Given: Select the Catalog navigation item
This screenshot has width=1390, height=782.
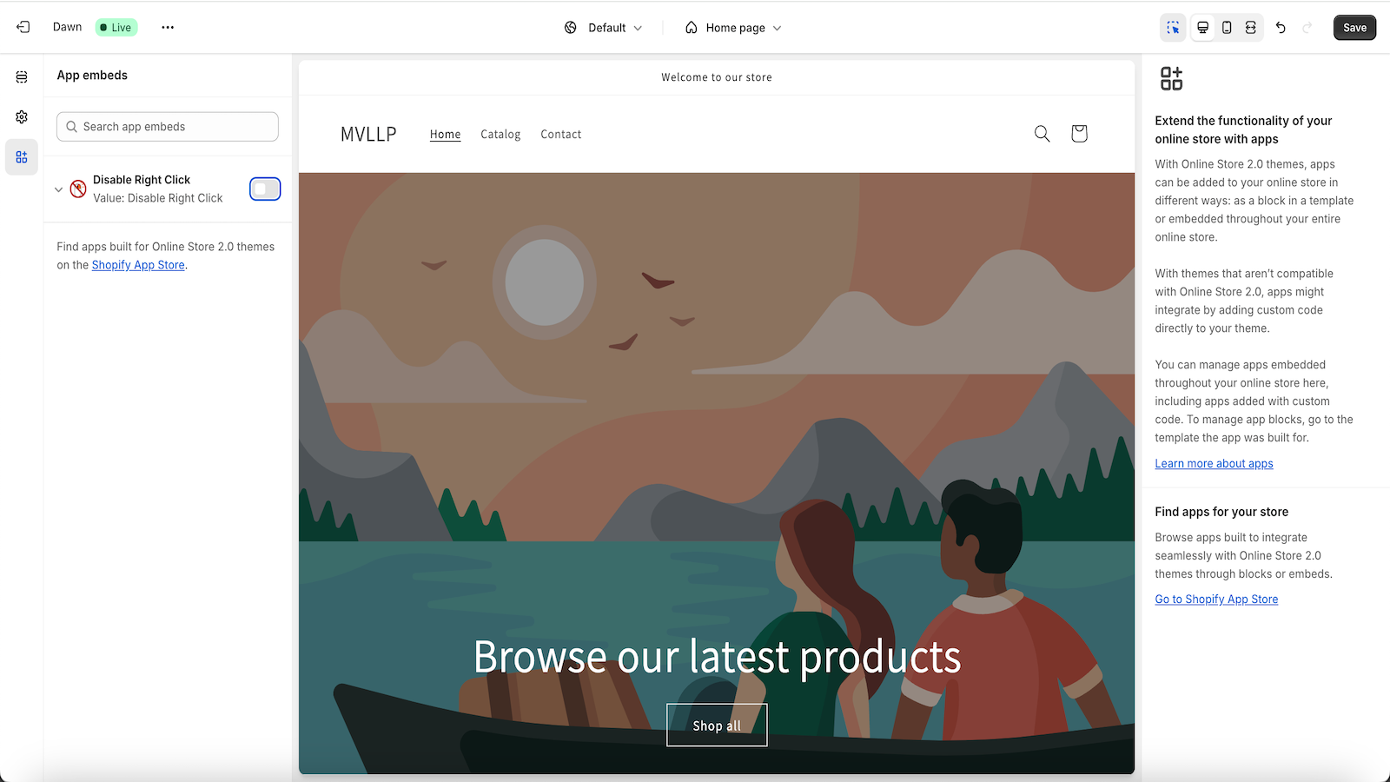Looking at the screenshot, I should pyautogui.click(x=500, y=134).
